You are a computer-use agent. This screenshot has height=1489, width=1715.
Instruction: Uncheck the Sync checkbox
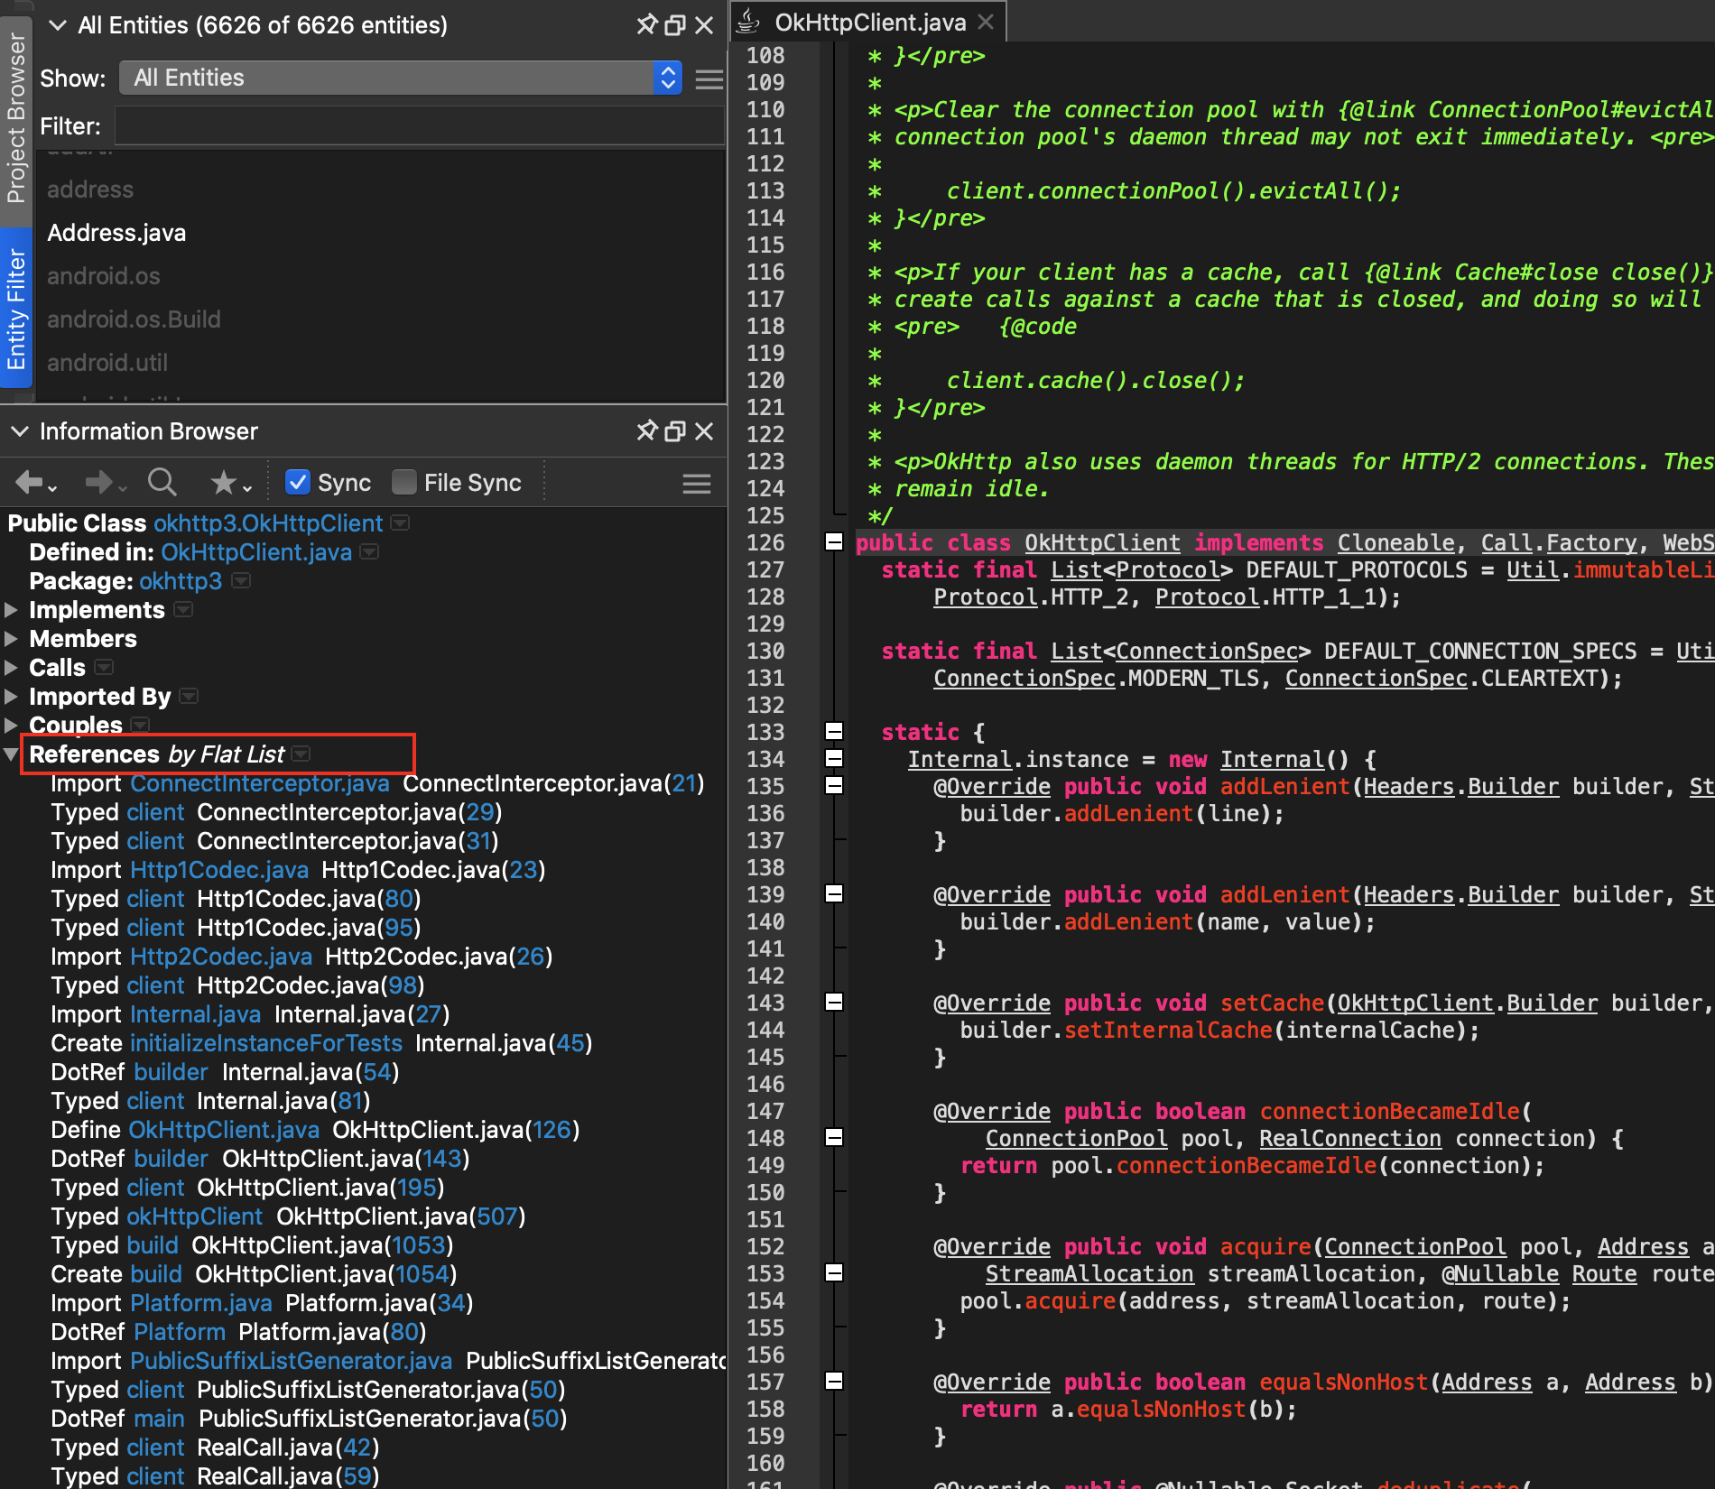pyautogui.click(x=298, y=483)
